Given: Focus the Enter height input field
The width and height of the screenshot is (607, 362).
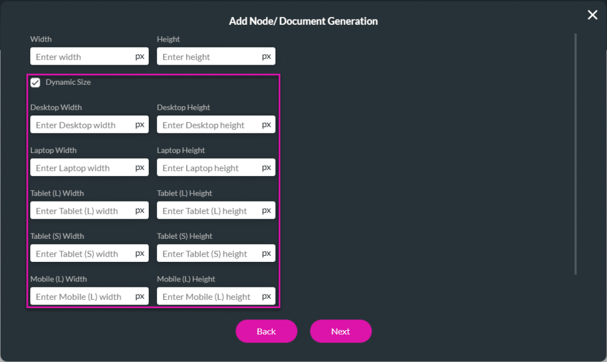Looking at the screenshot, I should coord(209,57).
